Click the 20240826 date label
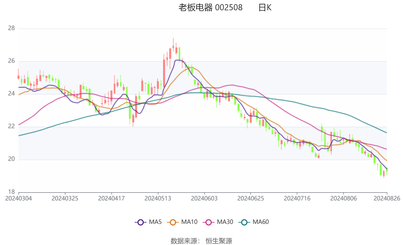 [387, 198]
